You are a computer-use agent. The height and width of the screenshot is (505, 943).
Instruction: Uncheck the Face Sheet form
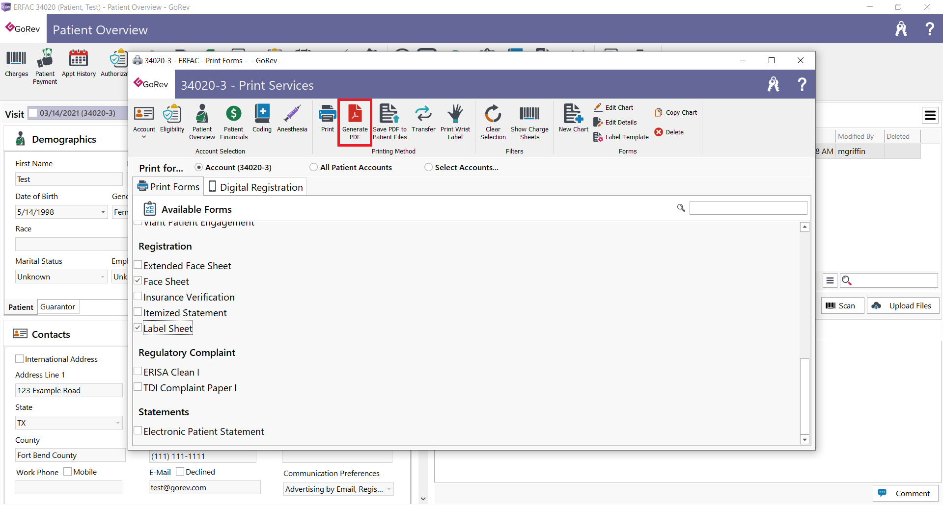coord(138,280)
